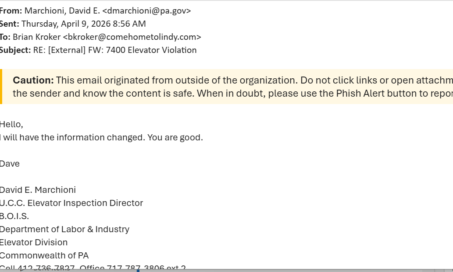The width and height of the screenshot is (453, 272).
Task: Click the bold Caution: warning label
Action: click(33, 80)
